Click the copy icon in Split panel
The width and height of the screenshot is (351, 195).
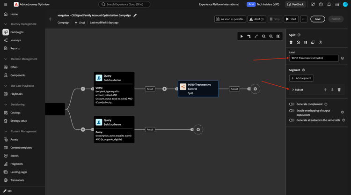tap(313, 42)
